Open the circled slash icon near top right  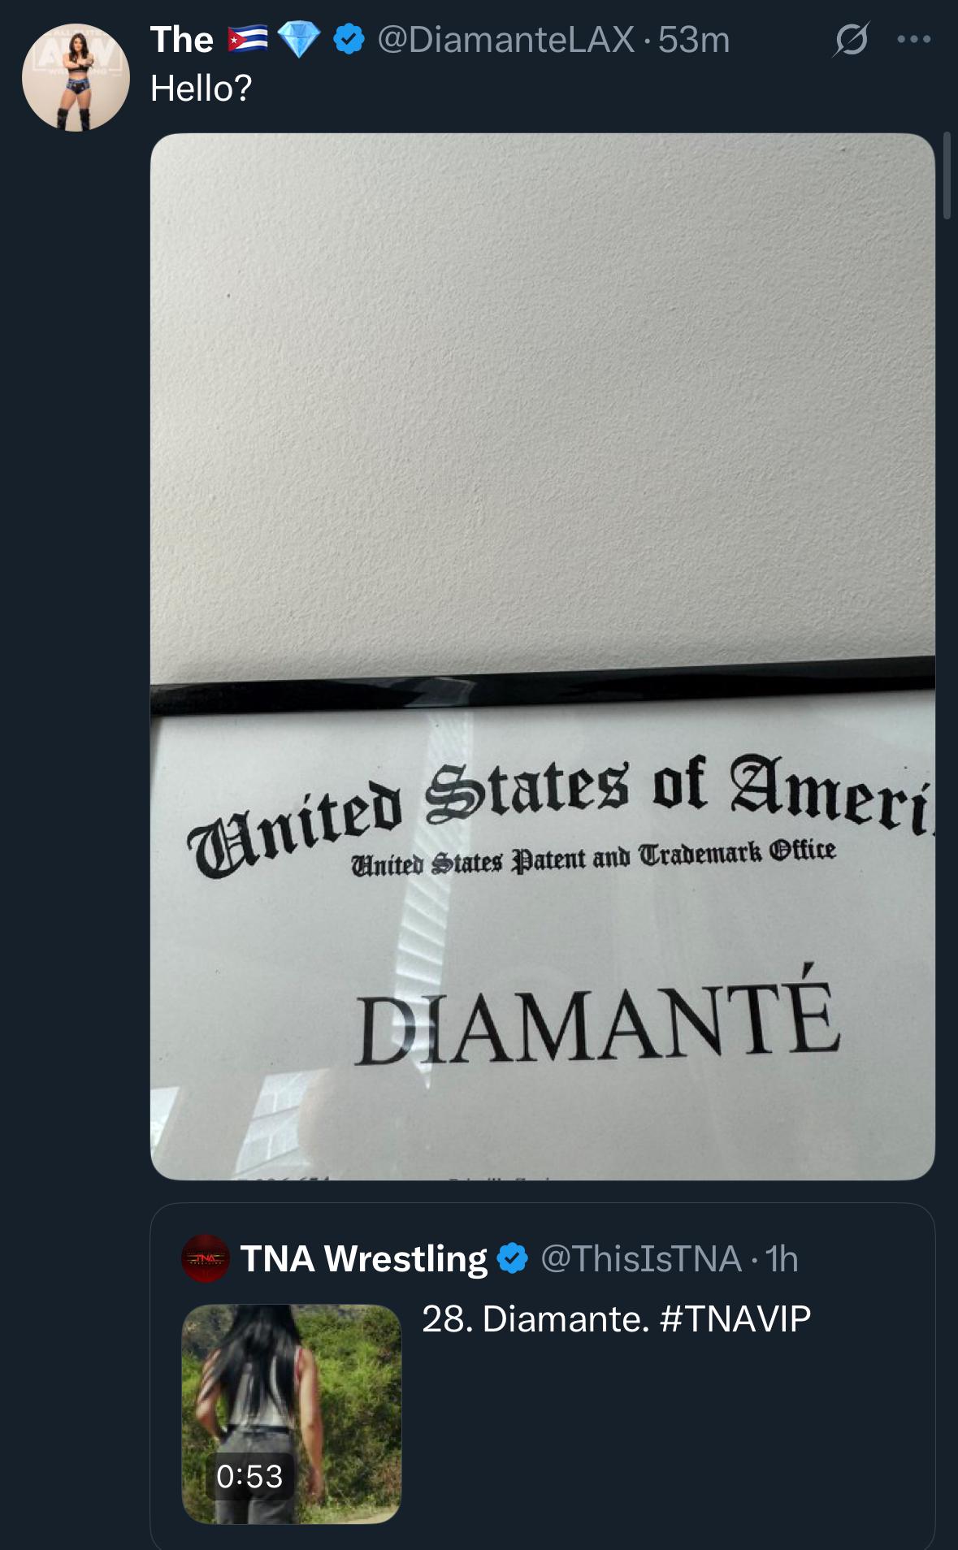[x=851, y=39]
